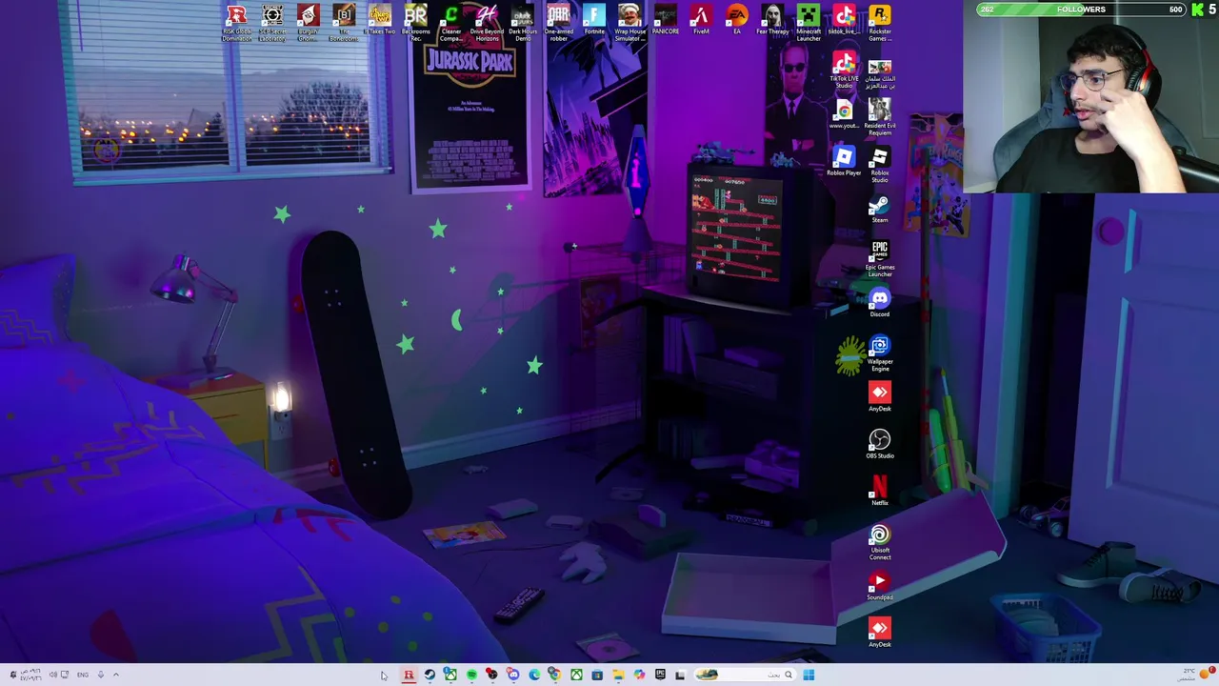1219x686 pixels.
Task: Open Discord from the taskbar
Action: pos(513,675)
